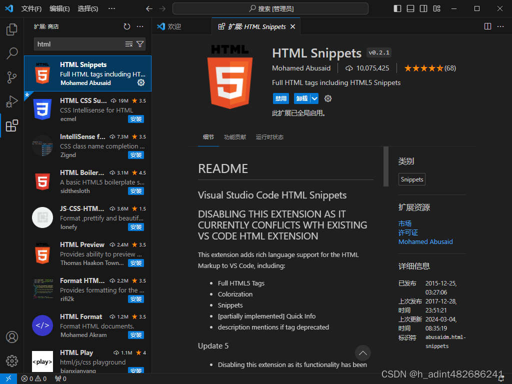Click the remote window indicator in status bar
This screenshot has width=512, height=384.
point(8,378)
